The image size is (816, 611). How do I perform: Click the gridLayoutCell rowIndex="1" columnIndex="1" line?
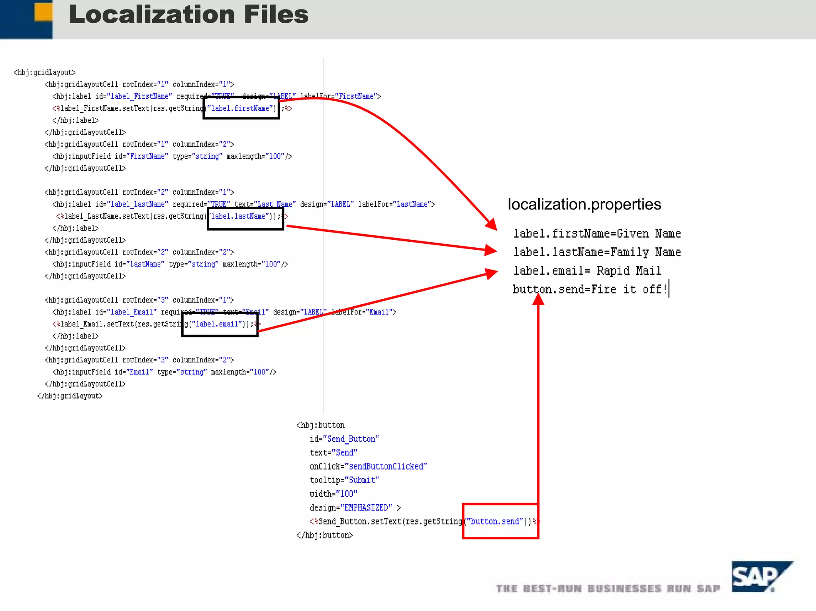139,84
